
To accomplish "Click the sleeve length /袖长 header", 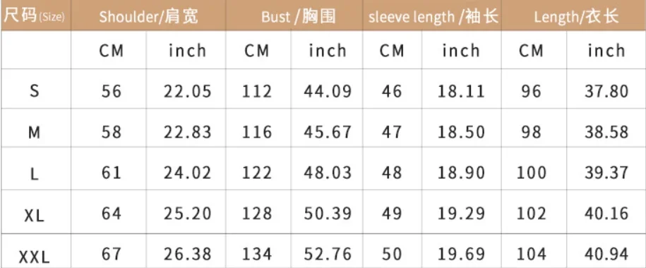I will click(432, 16).
